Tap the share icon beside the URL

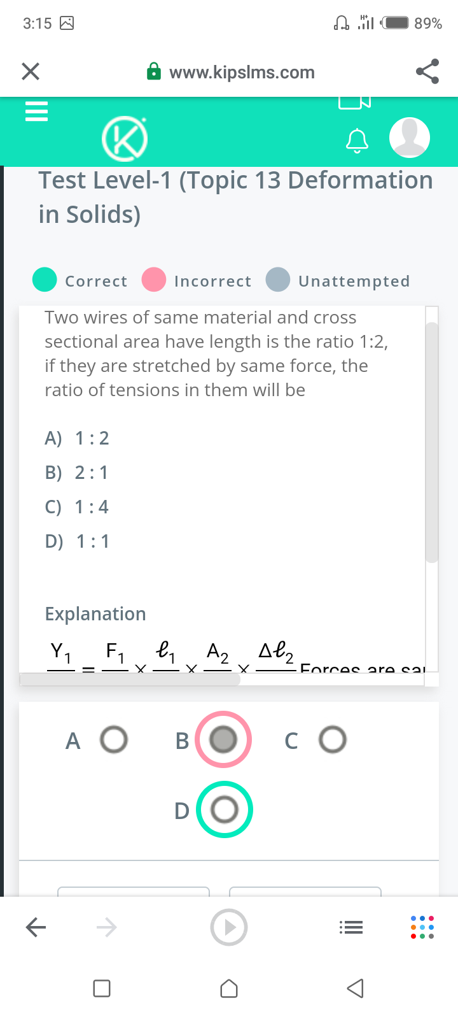427,71
